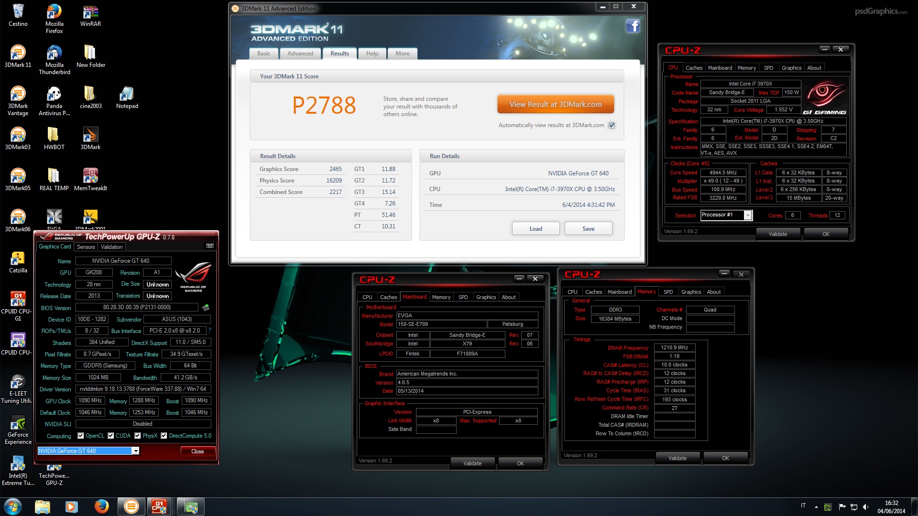Viewport: 918px width, 516px height.
Task: Switch to Basic tab in 3DMark 11
Action: 264,54
